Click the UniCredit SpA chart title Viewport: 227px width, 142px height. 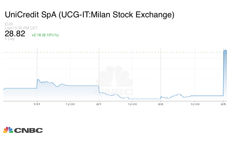[89, 15]
